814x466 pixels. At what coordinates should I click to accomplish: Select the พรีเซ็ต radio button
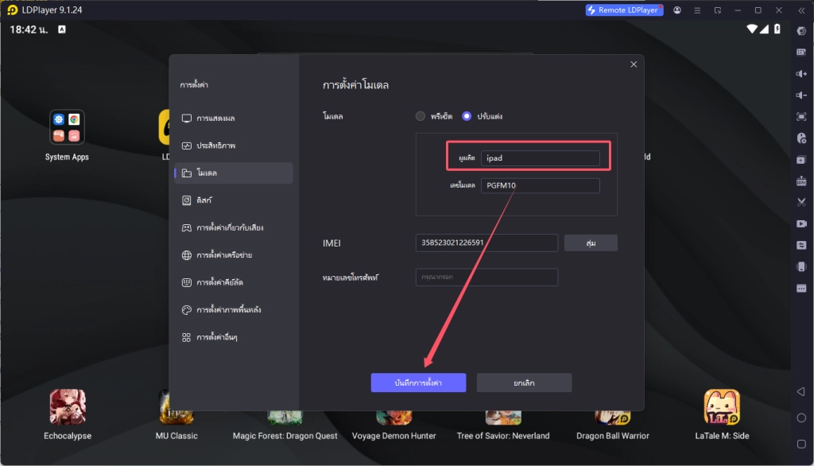[x=420, y=116]
